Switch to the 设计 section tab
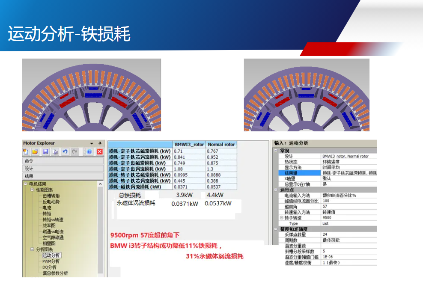423x285 pixels. (63, 169)
